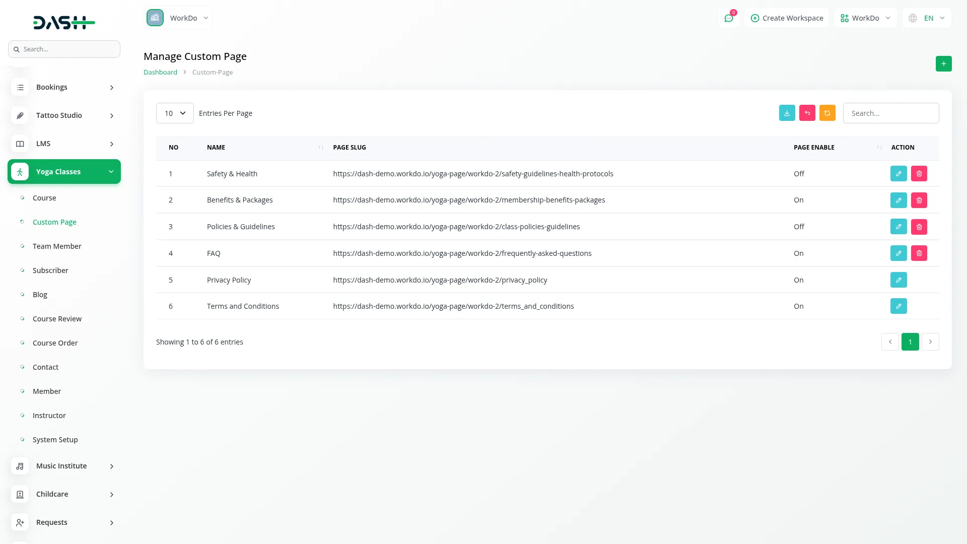Open the chat messages icon in header
967x544 pixels.
[x=728, y=18]
